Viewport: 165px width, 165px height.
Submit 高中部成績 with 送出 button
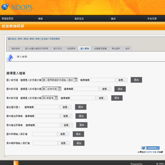tap(117, 98)
